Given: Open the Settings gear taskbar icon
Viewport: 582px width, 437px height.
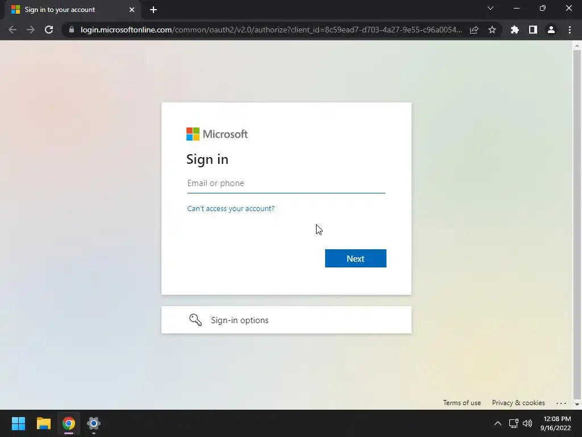Looking at the screenshot, I should (x=94, y=423).
